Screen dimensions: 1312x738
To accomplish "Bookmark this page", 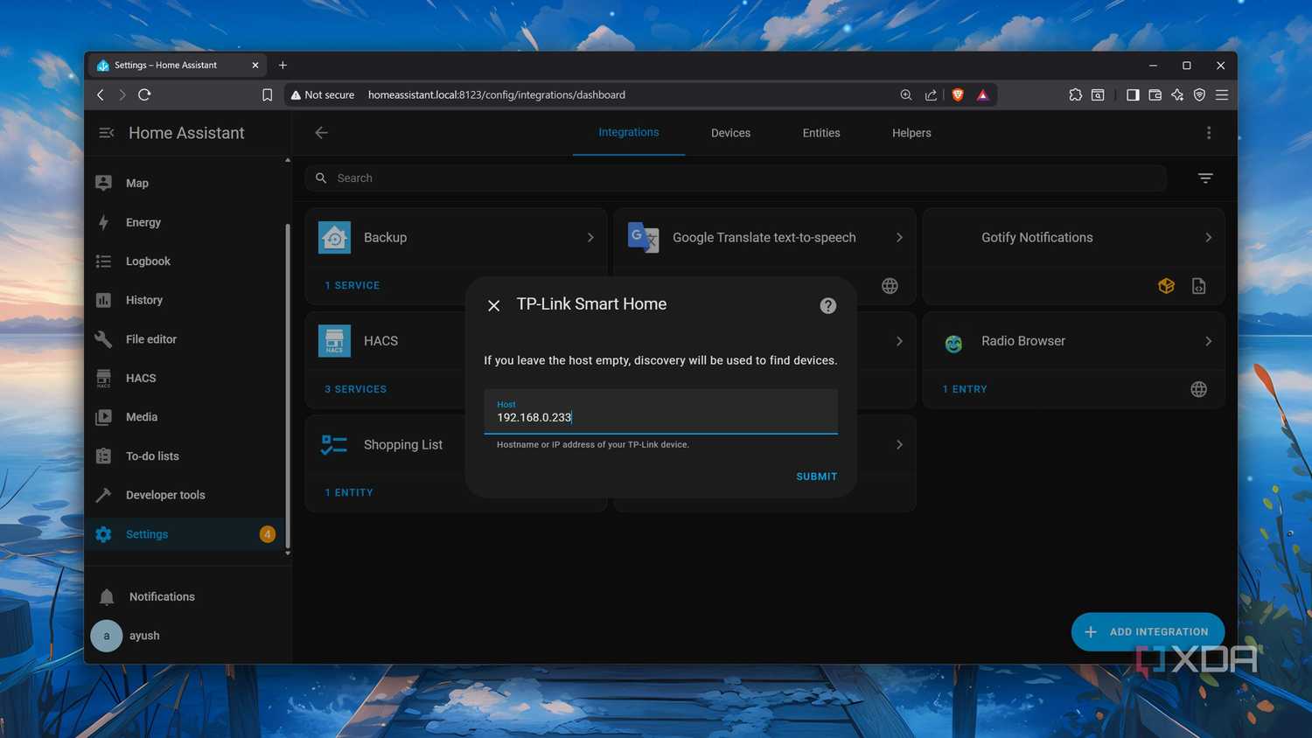I will tap(268, 94).
